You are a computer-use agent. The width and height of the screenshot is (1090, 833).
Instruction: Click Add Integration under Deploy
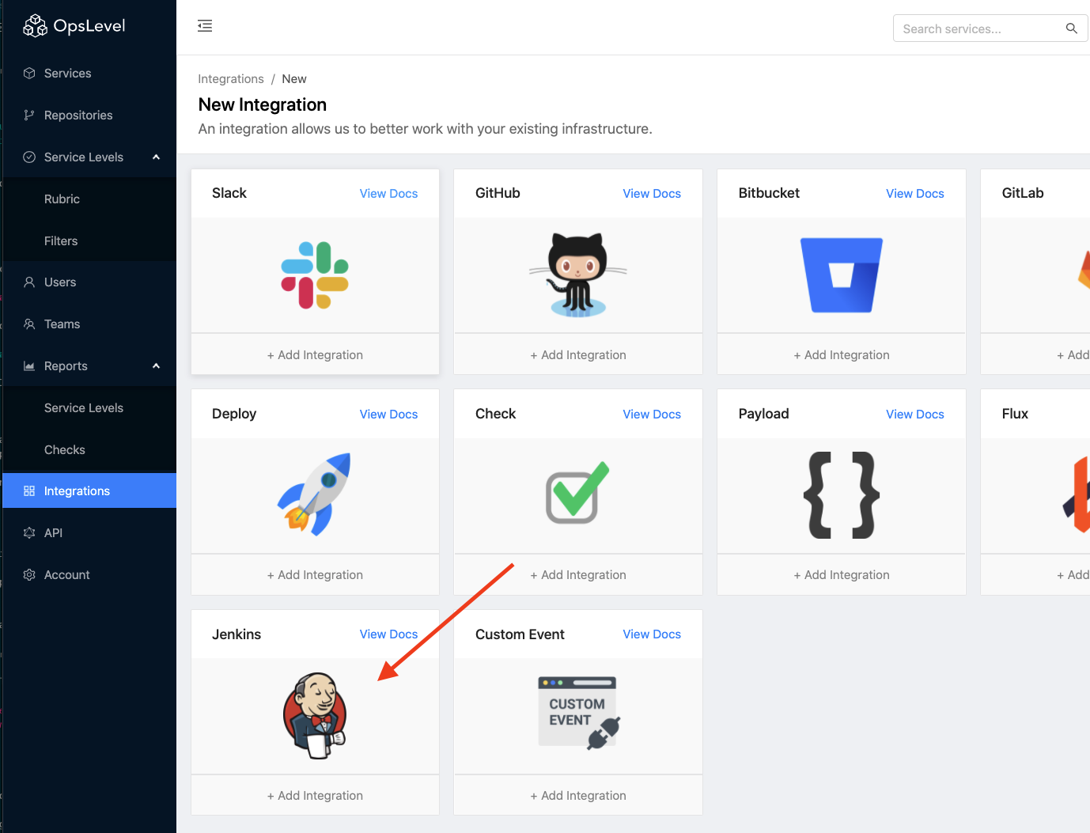pos(315,575)
